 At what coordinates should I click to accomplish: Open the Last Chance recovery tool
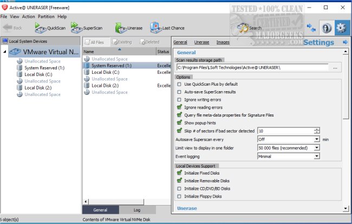167,28
